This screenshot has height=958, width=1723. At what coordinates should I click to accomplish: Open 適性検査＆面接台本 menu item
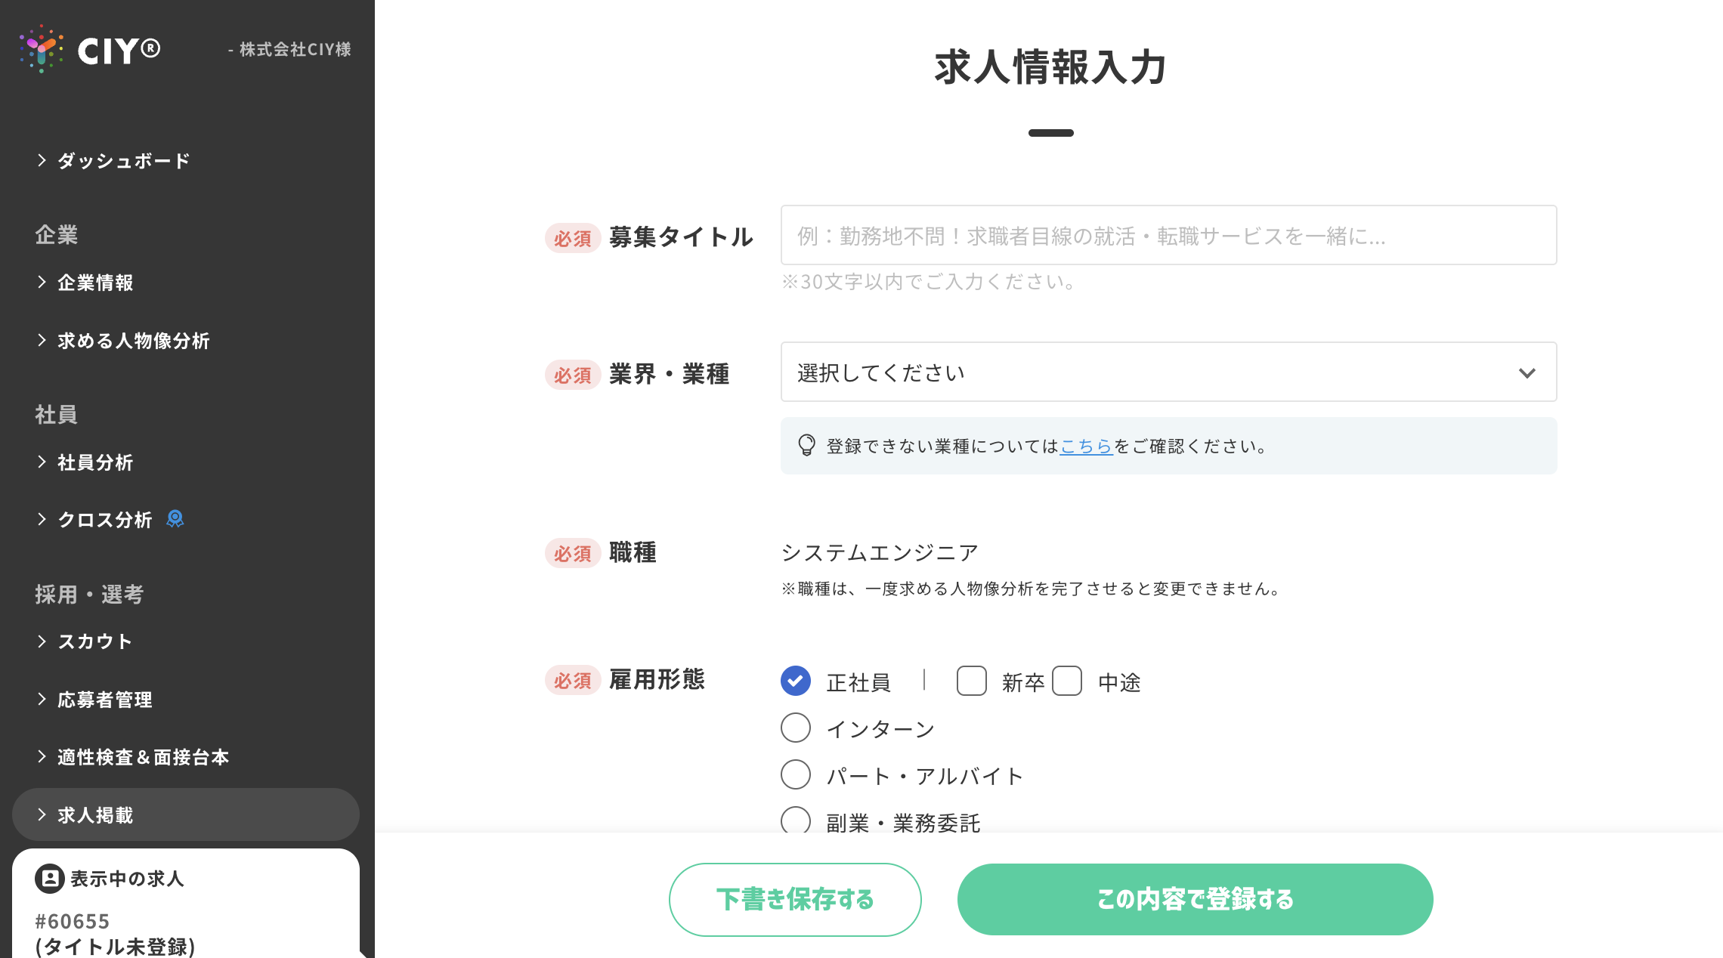point(143,757)
